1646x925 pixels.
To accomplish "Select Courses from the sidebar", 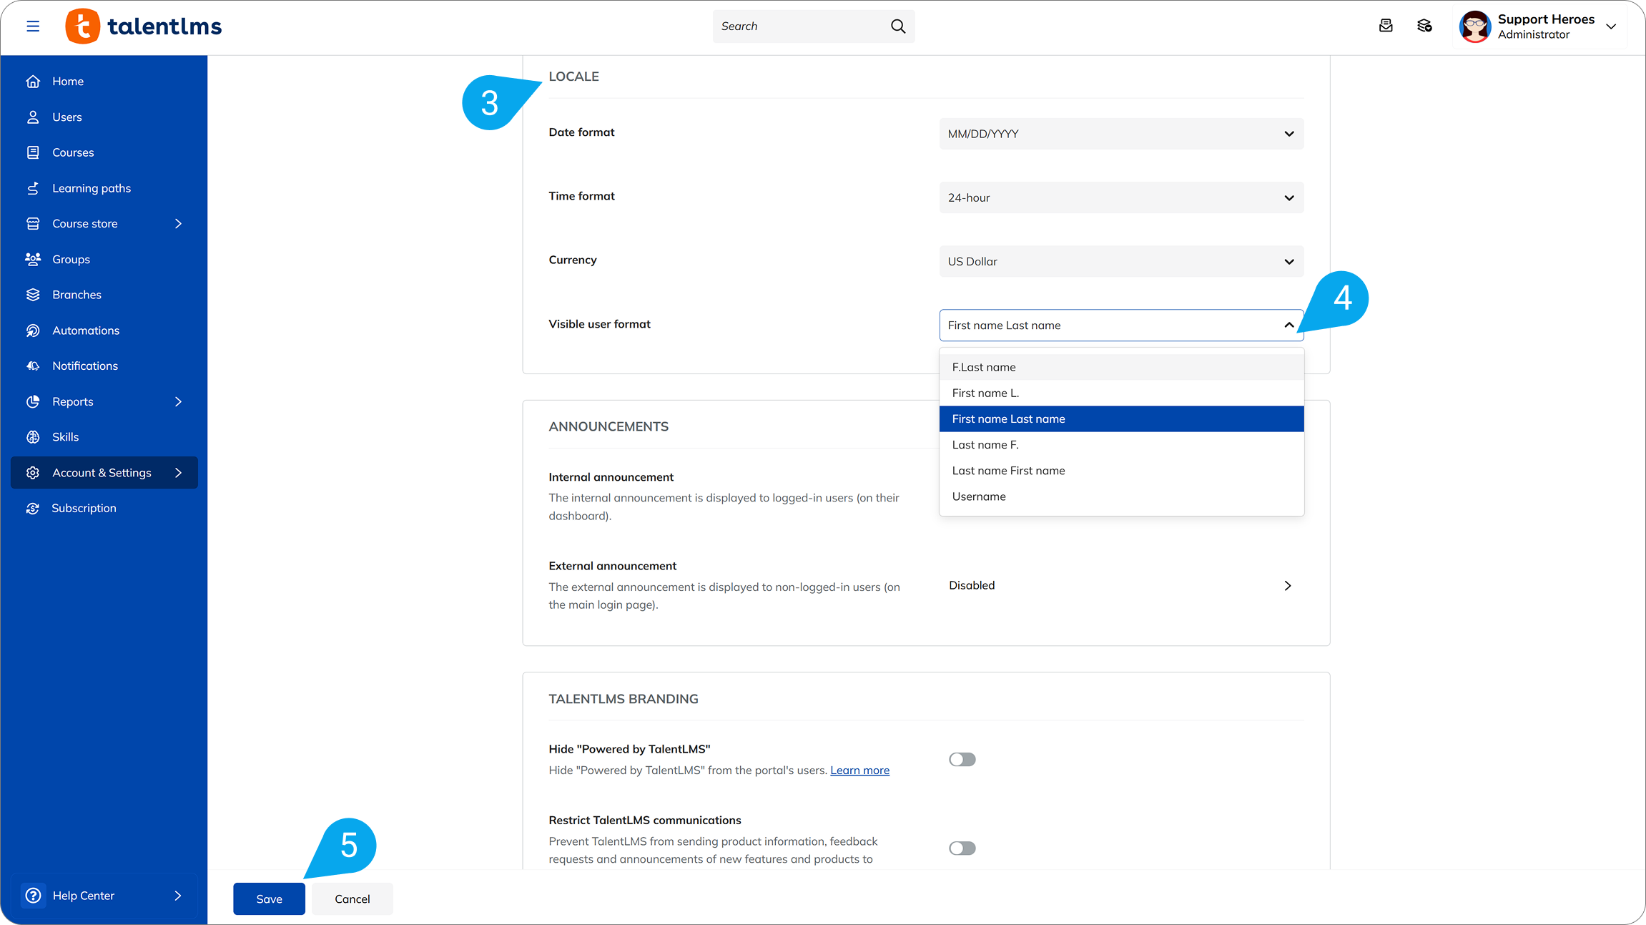I will pos(73,152).
